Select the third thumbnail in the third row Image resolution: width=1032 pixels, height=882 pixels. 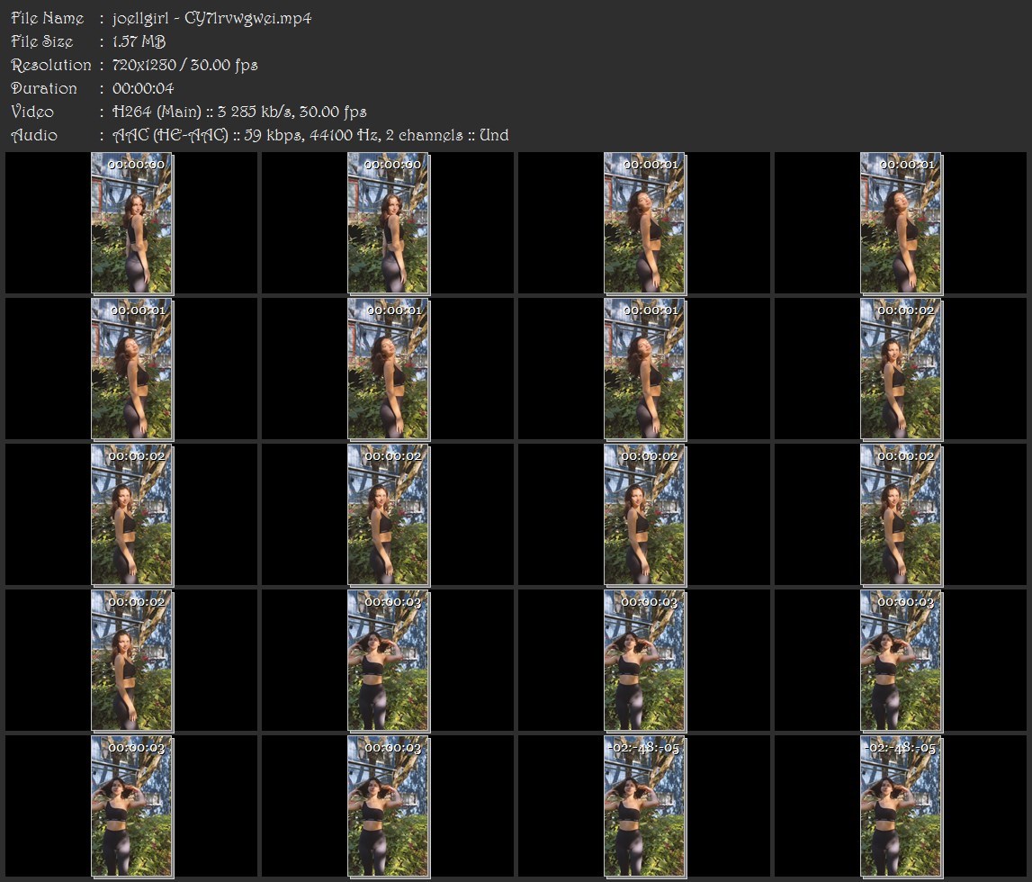(x=644, y=515)
